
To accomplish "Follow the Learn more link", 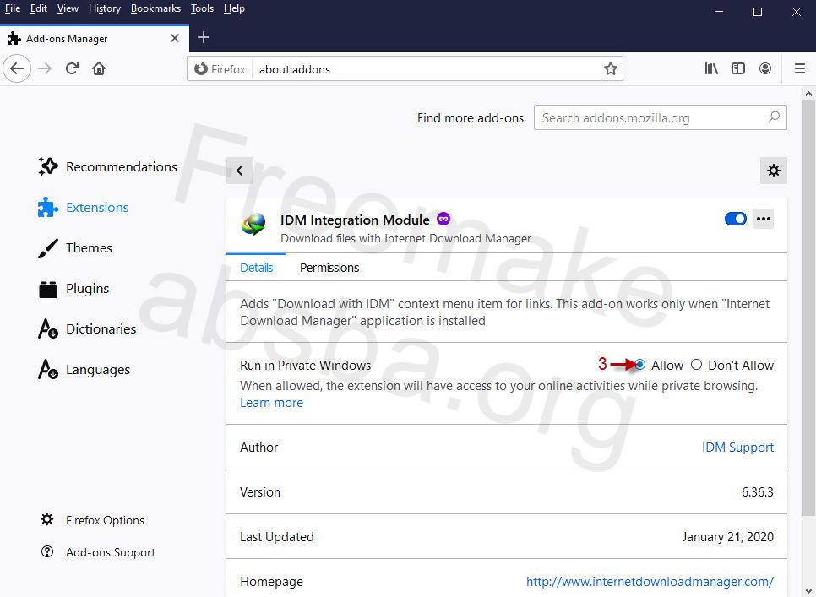I will (271, 403).
